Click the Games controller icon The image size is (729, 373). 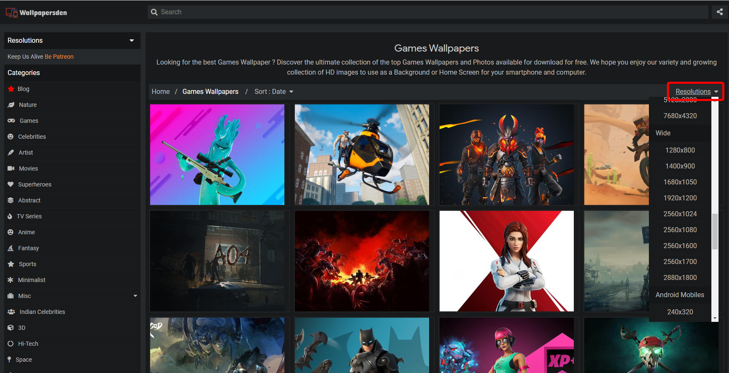[11, 121]
